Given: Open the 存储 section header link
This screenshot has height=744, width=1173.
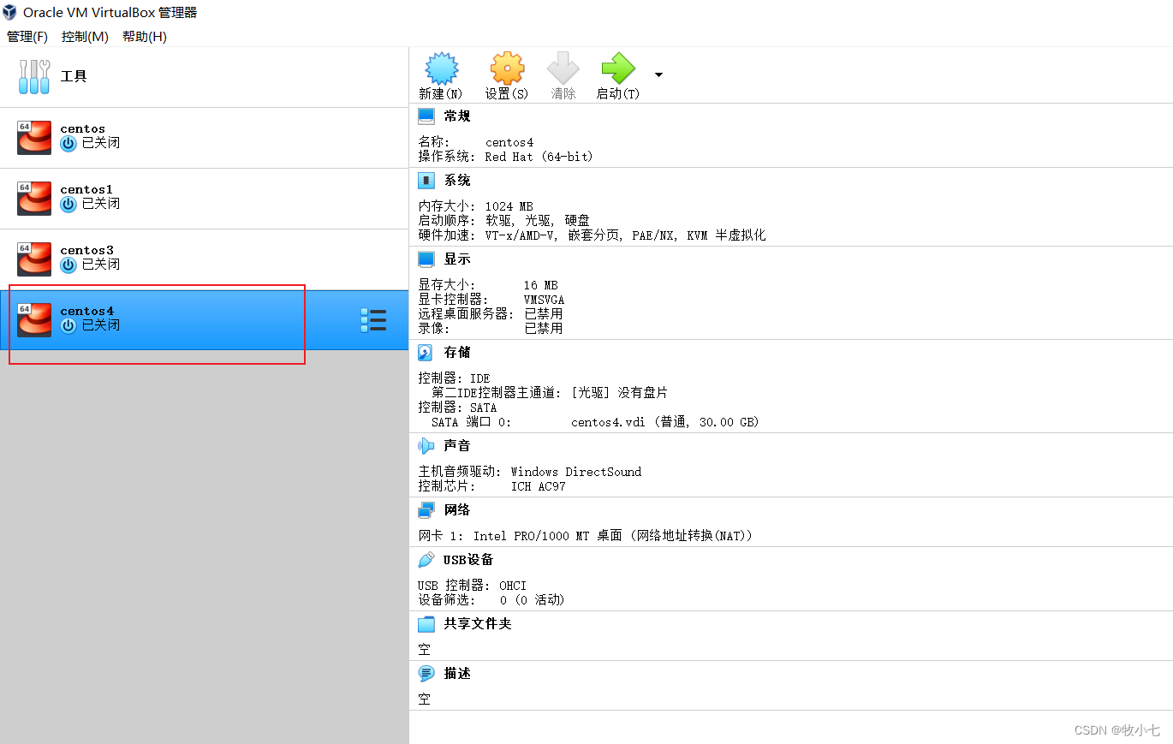Looking at the screenshot, I should 457,353.
